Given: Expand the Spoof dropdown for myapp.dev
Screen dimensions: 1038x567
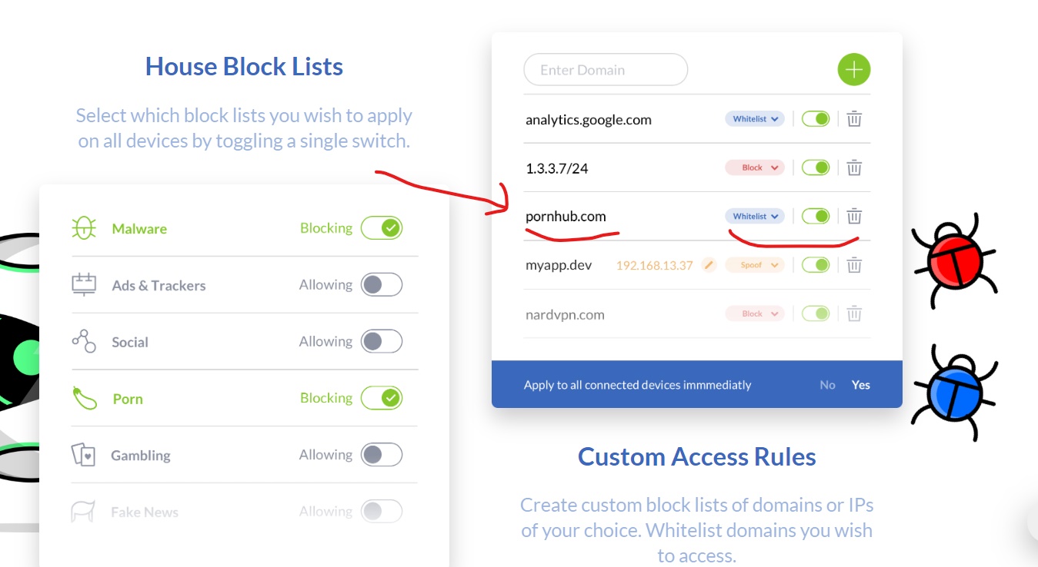Looking at the screenshot, I should [754, 265].
